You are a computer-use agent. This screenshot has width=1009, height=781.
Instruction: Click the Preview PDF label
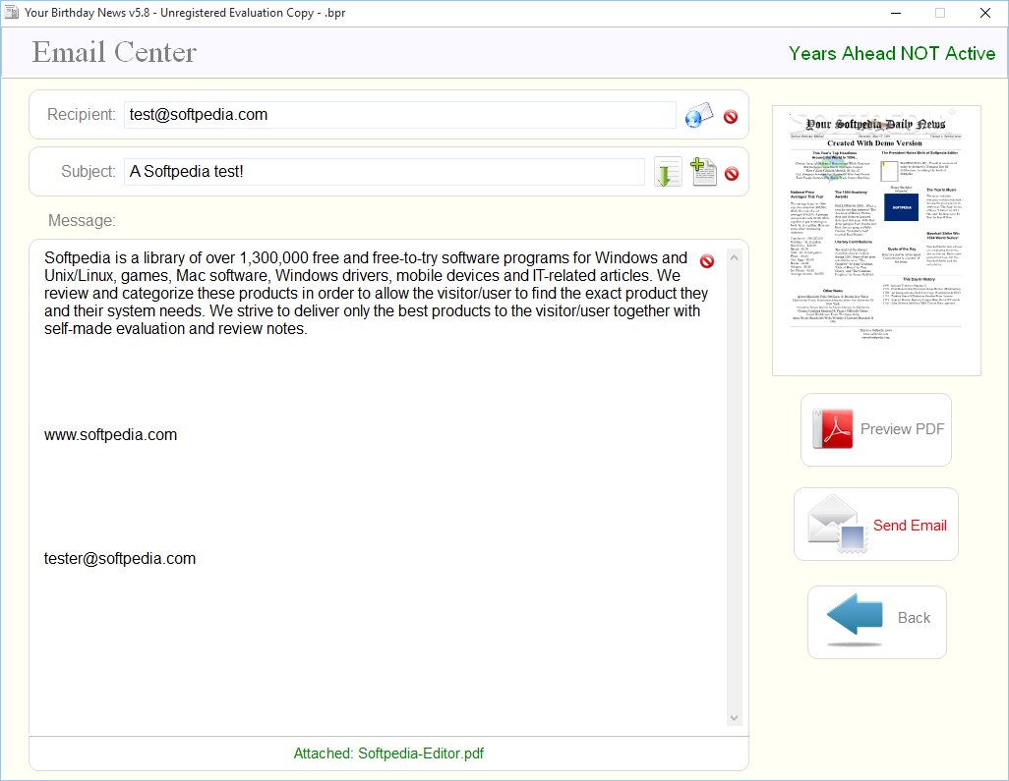point(902,429)
